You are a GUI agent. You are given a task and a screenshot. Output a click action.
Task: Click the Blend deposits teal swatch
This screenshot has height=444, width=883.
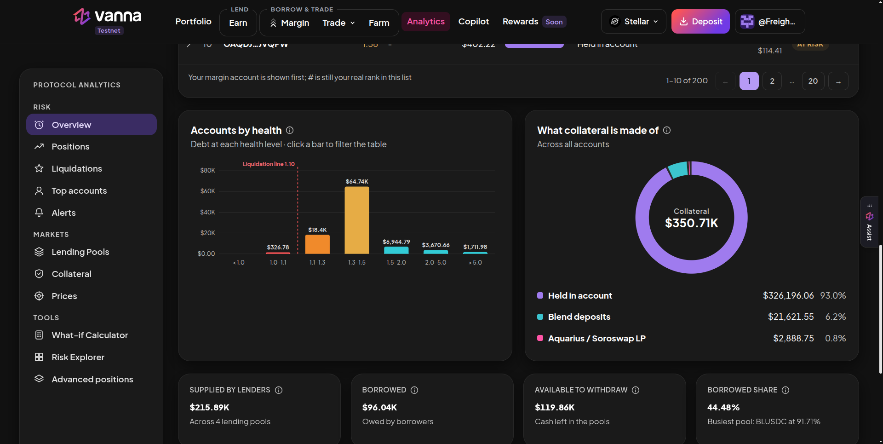[540, 317]
